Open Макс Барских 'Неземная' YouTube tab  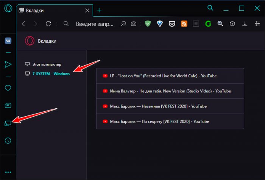point(170,106)
